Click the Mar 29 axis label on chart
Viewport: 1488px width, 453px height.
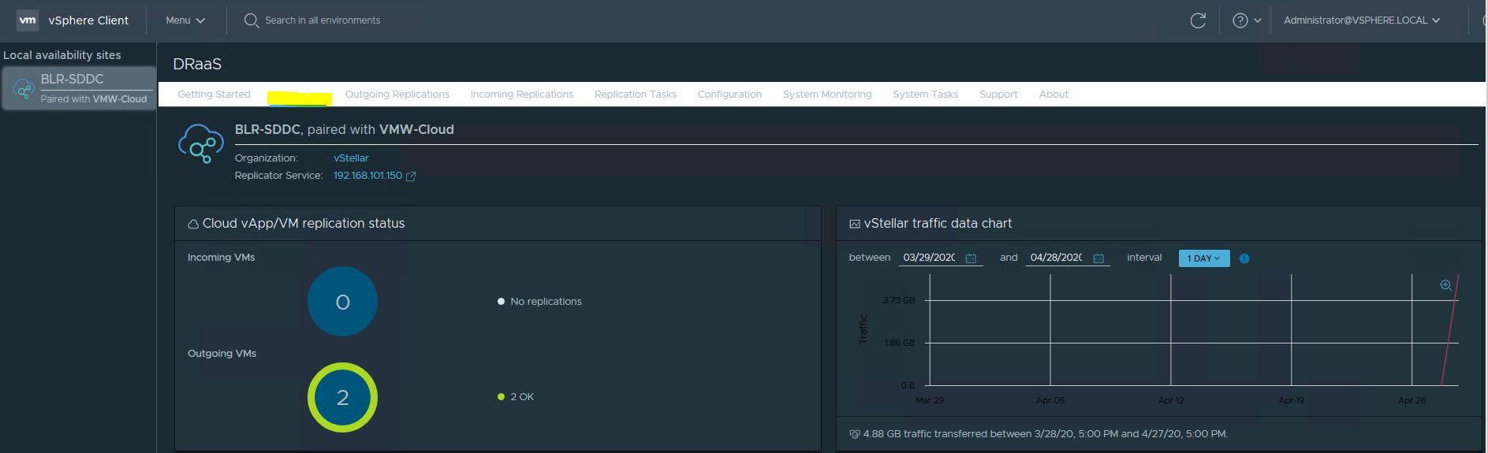click(x=930, y=400)
